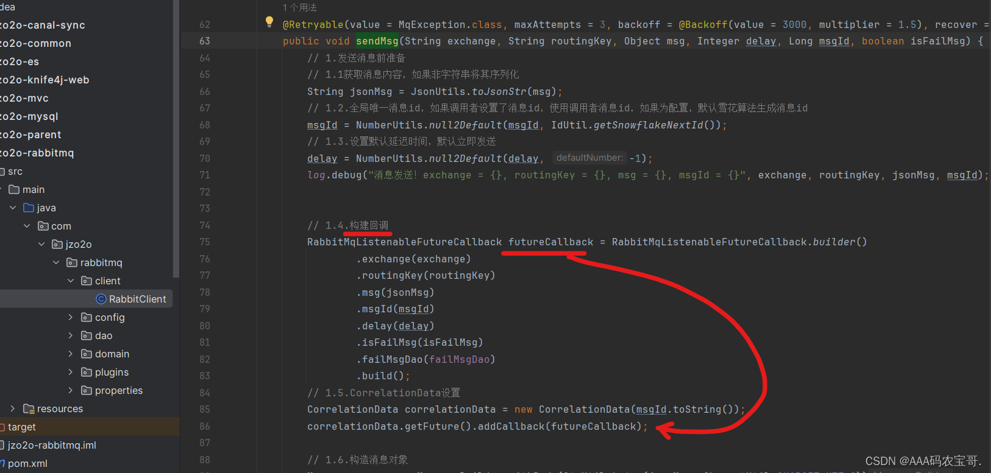The height and width of the screenshot is (473, 991).
Task: Click the rabbitmq package icon
Action: [x=72, y=262]
